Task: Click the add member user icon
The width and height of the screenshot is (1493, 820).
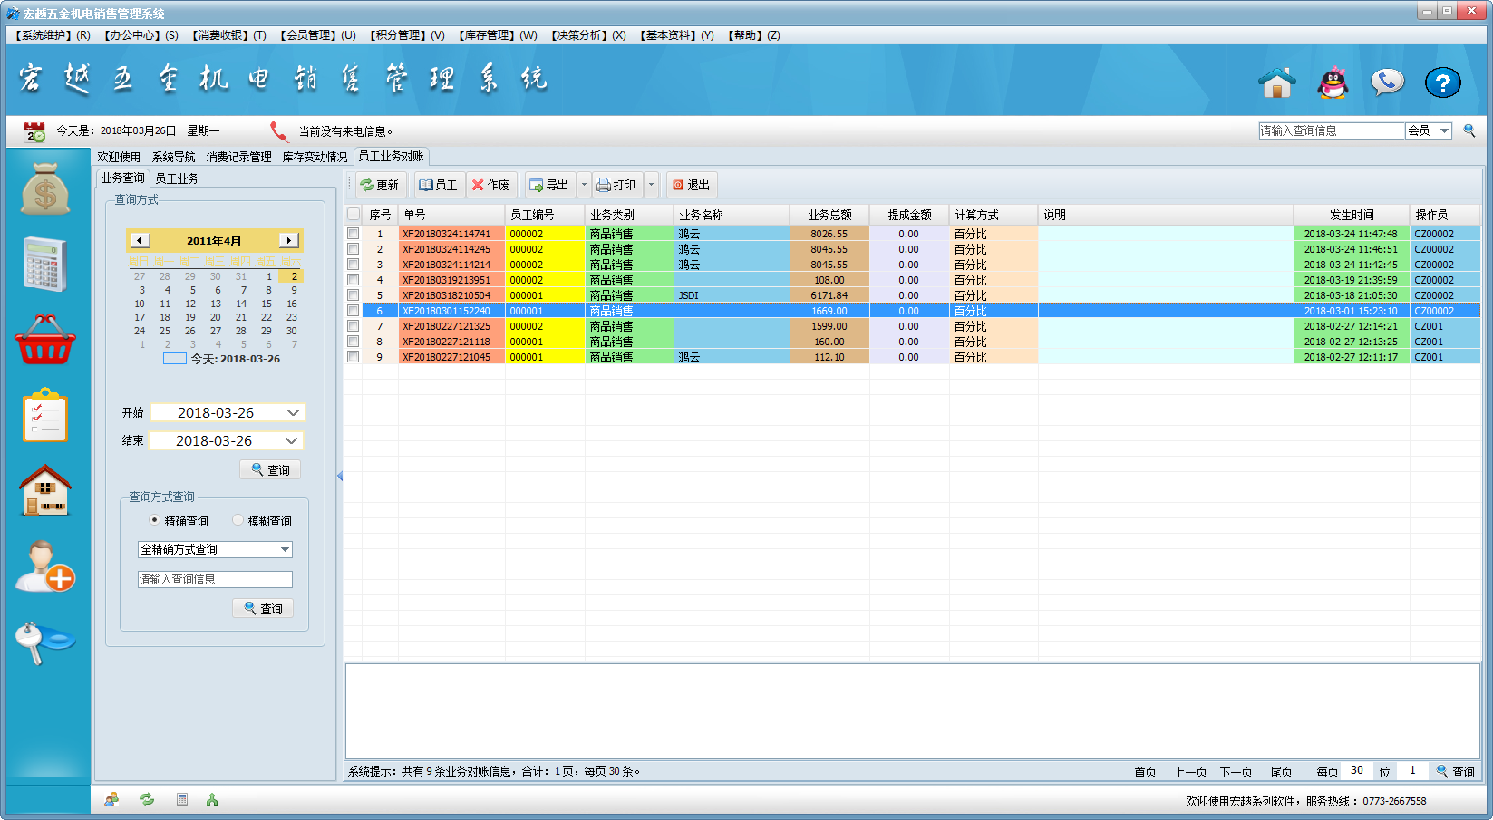Action: pos(45,566)
